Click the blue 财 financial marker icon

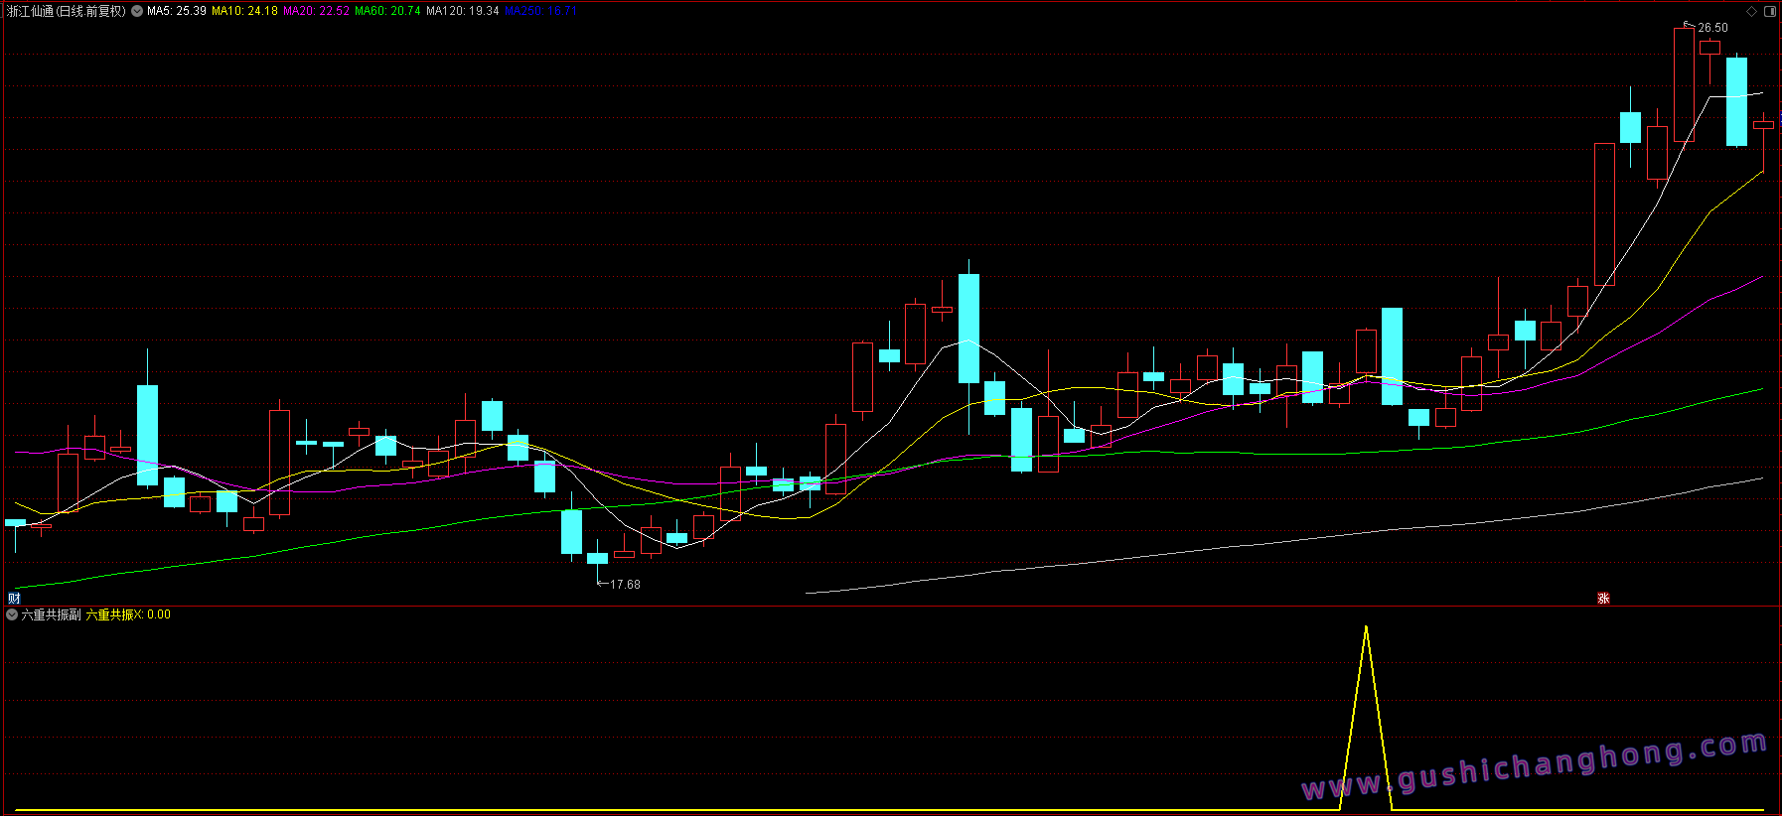point(14,598)
